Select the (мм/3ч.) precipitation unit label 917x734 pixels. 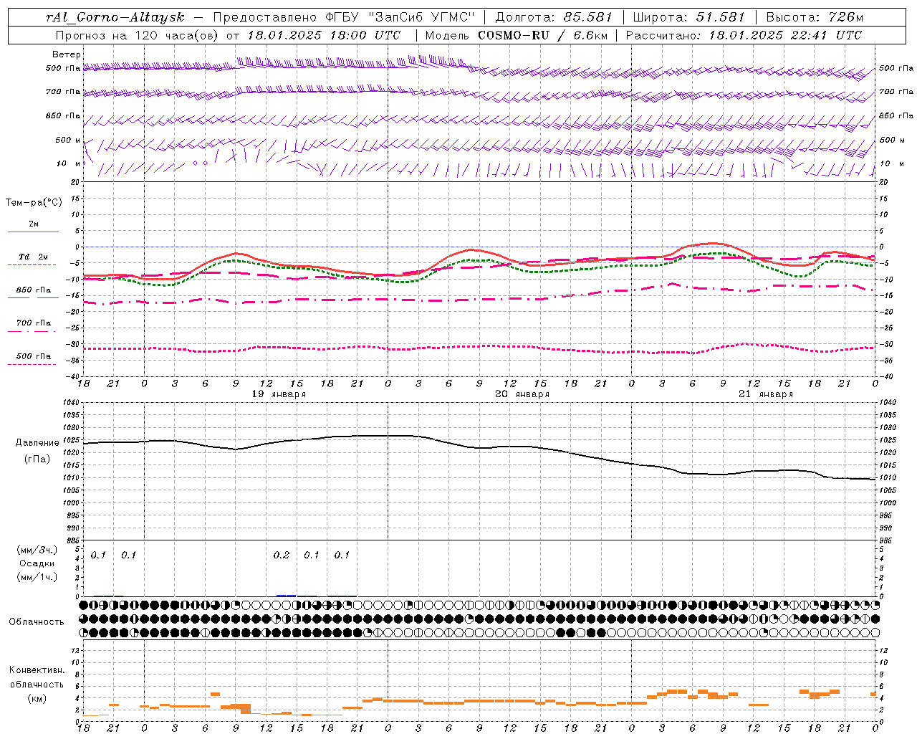pos(37,550)
